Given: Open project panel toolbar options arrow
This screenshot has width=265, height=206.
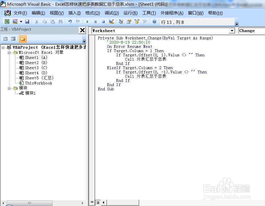Looking at the screenshot, I should pos(84,41).
